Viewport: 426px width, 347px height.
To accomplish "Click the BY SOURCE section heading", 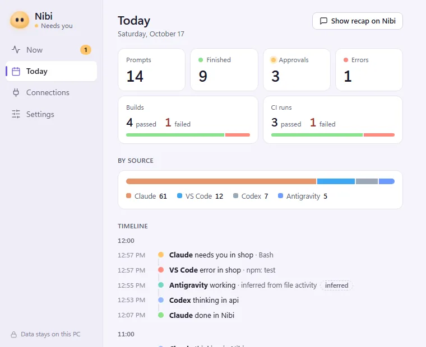I will (136, 161).
